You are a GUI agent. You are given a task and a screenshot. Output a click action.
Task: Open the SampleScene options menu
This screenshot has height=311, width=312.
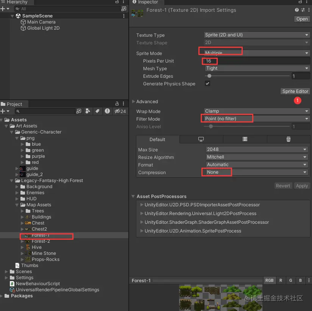pyautogui.click(x=124, y=16)
